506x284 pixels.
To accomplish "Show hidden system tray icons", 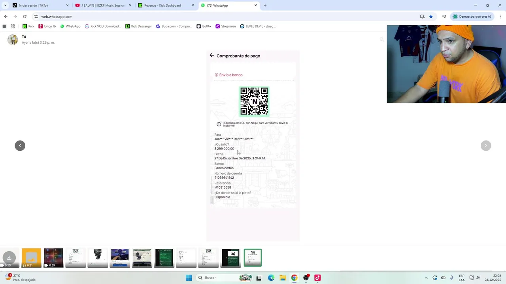I will (x=426, y=278).
